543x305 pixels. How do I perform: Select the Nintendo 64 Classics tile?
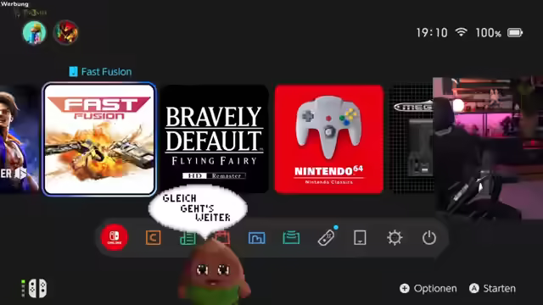329,139
